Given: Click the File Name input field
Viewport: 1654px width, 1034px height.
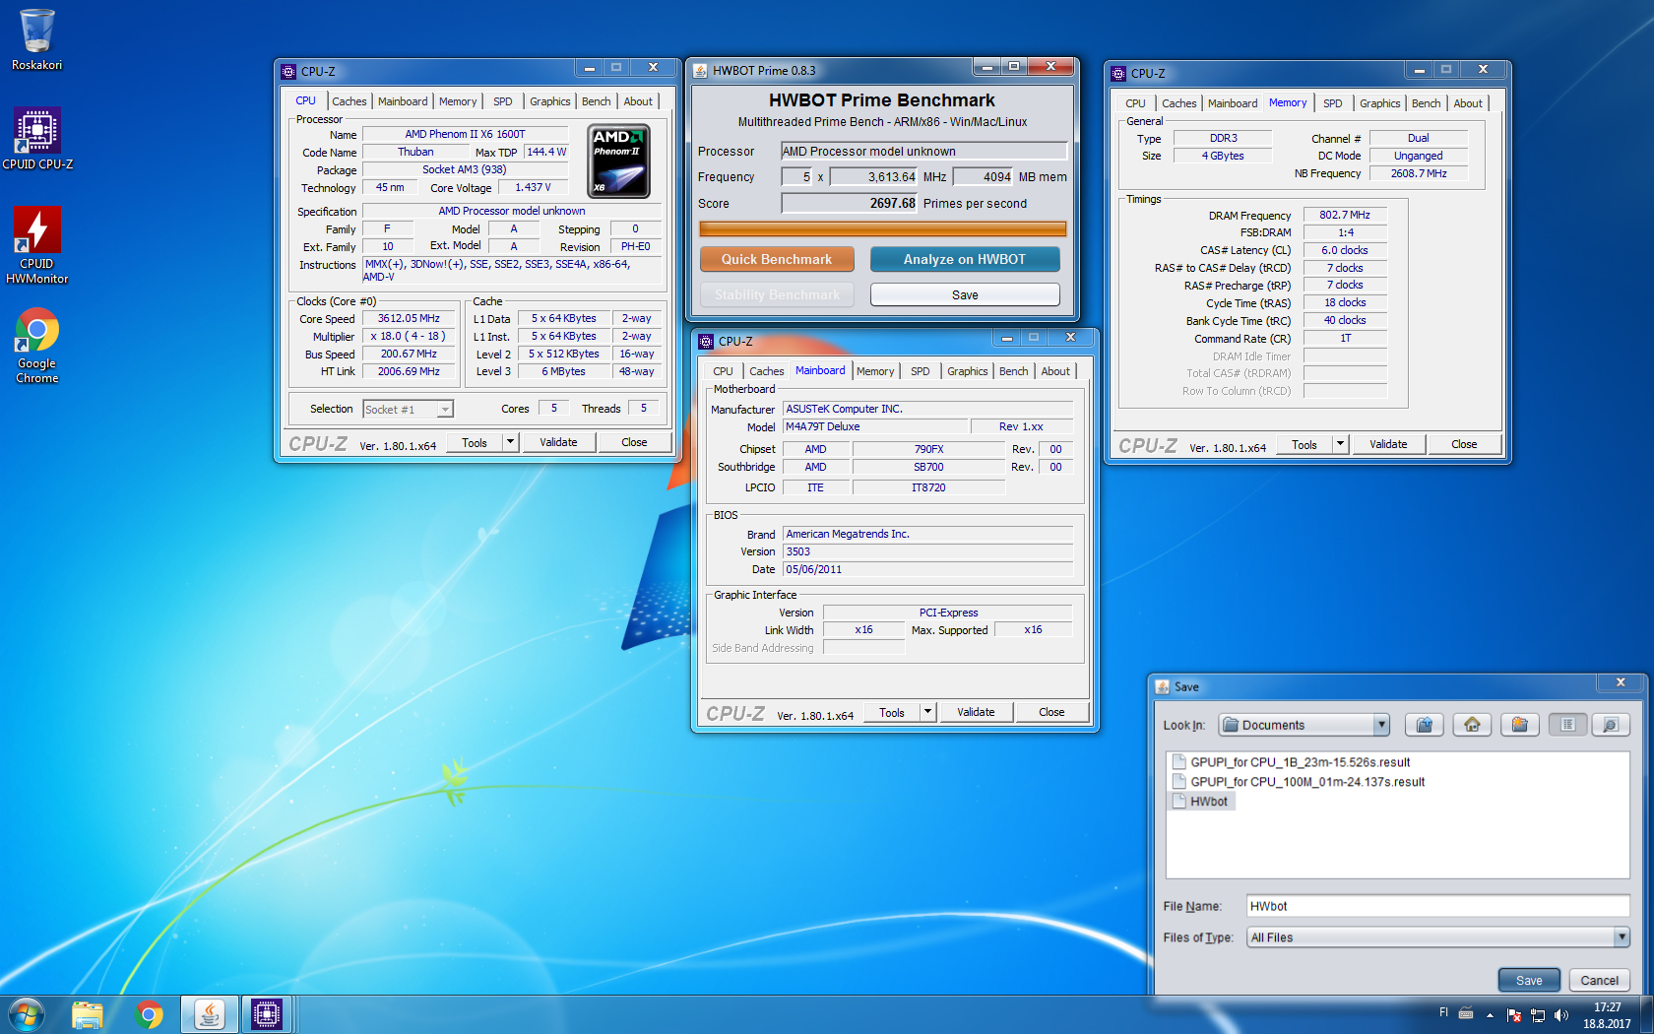Looking at the screenshot, I should 1438,906.
